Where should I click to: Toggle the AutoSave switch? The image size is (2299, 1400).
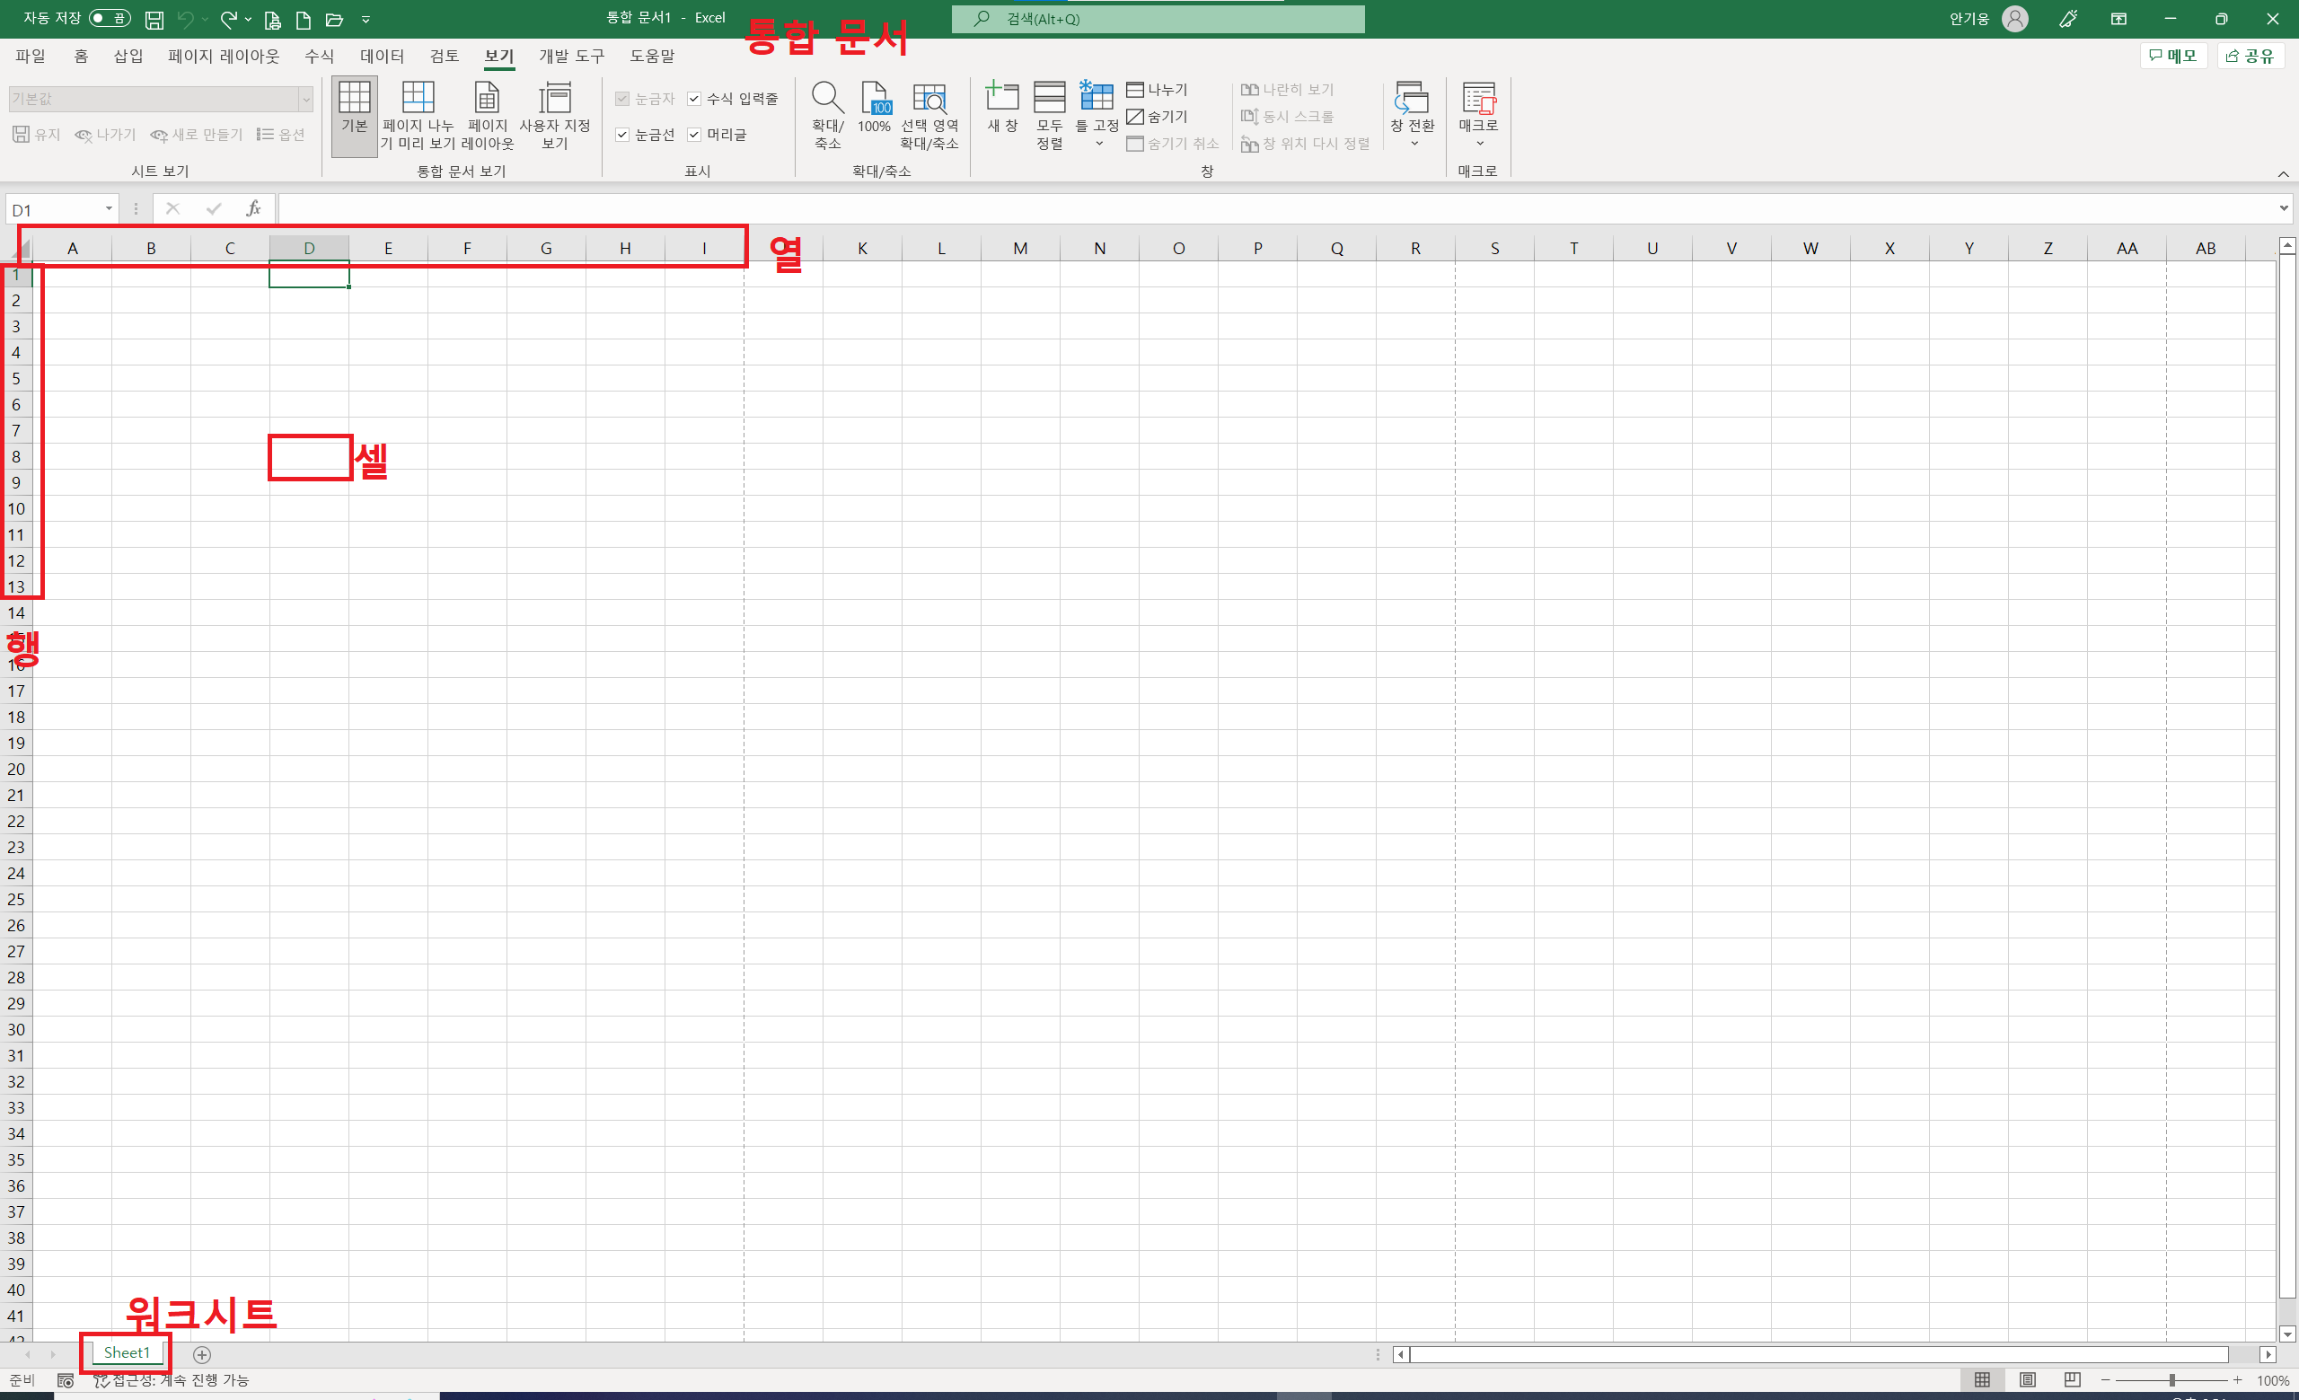click(x=110, y=19)
